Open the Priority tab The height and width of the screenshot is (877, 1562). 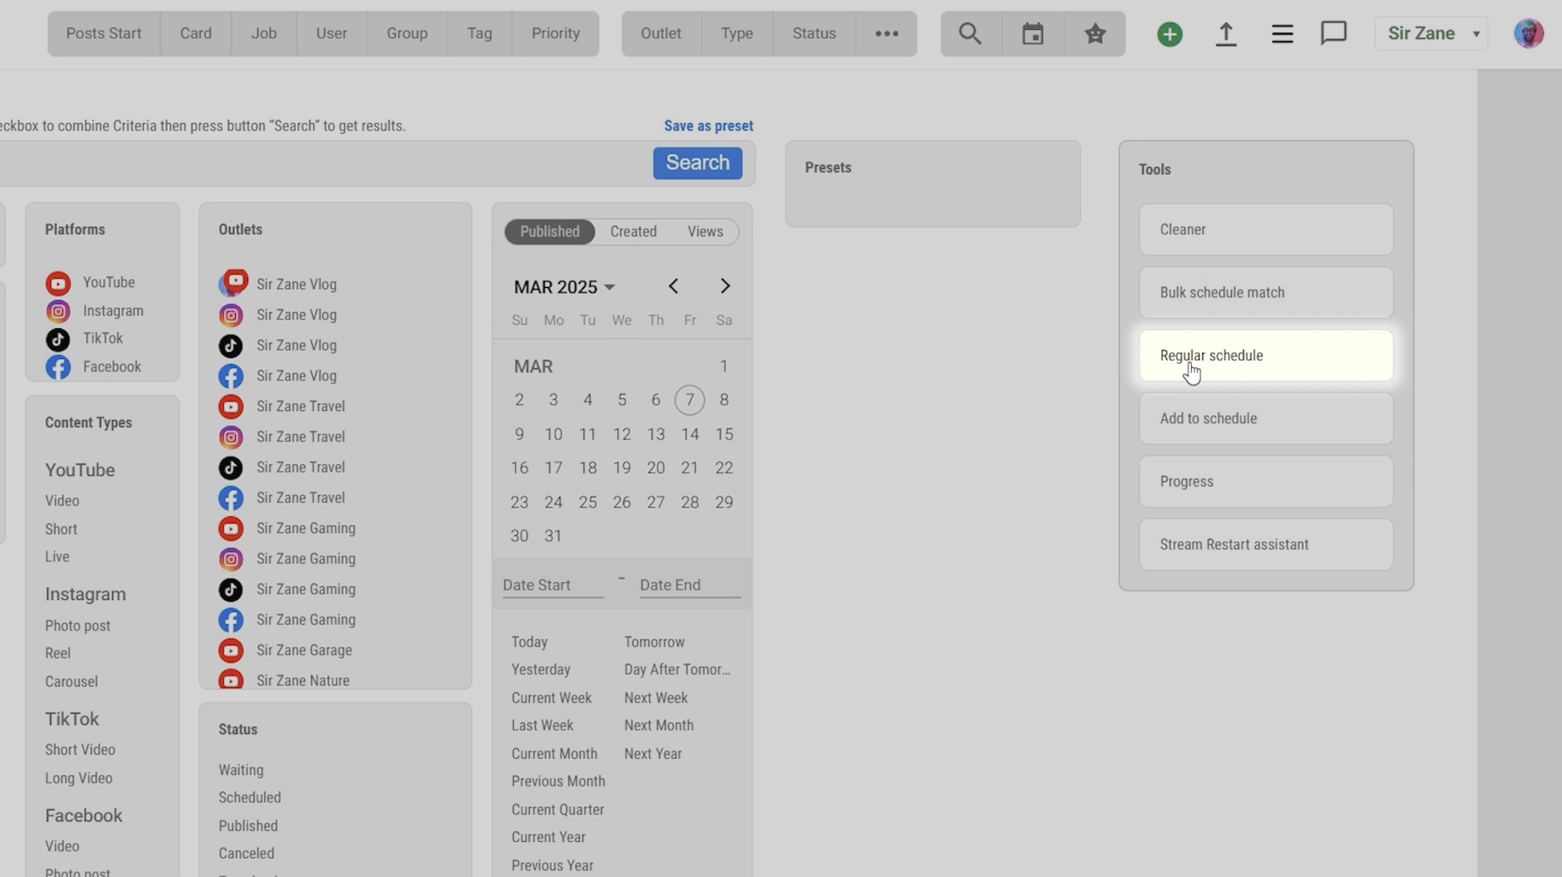pyautogui.click(x=555, y=34)
